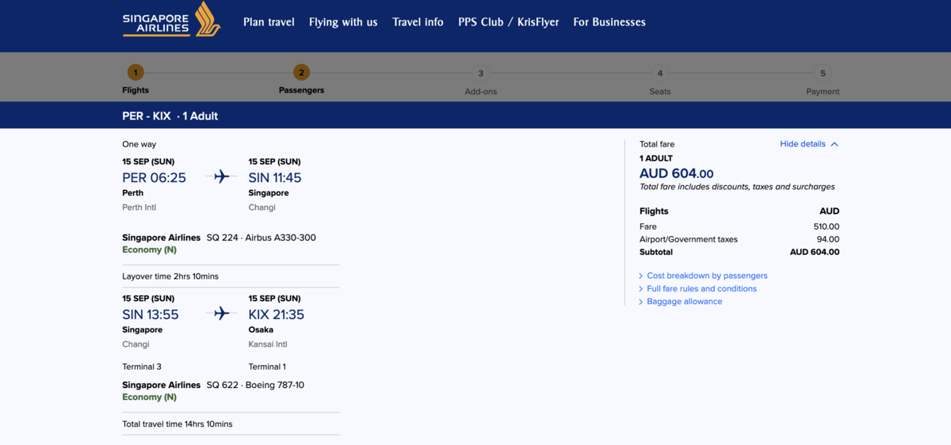Click the 'One way' trip type label
This screenshot has width=951, height=445.
(x=139, y=144)
